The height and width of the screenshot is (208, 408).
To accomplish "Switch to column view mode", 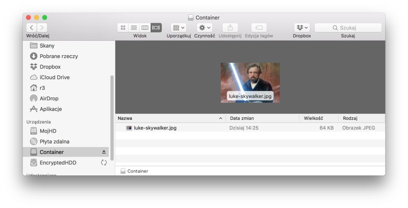I will pyautogui.click(x=145, y=28).
